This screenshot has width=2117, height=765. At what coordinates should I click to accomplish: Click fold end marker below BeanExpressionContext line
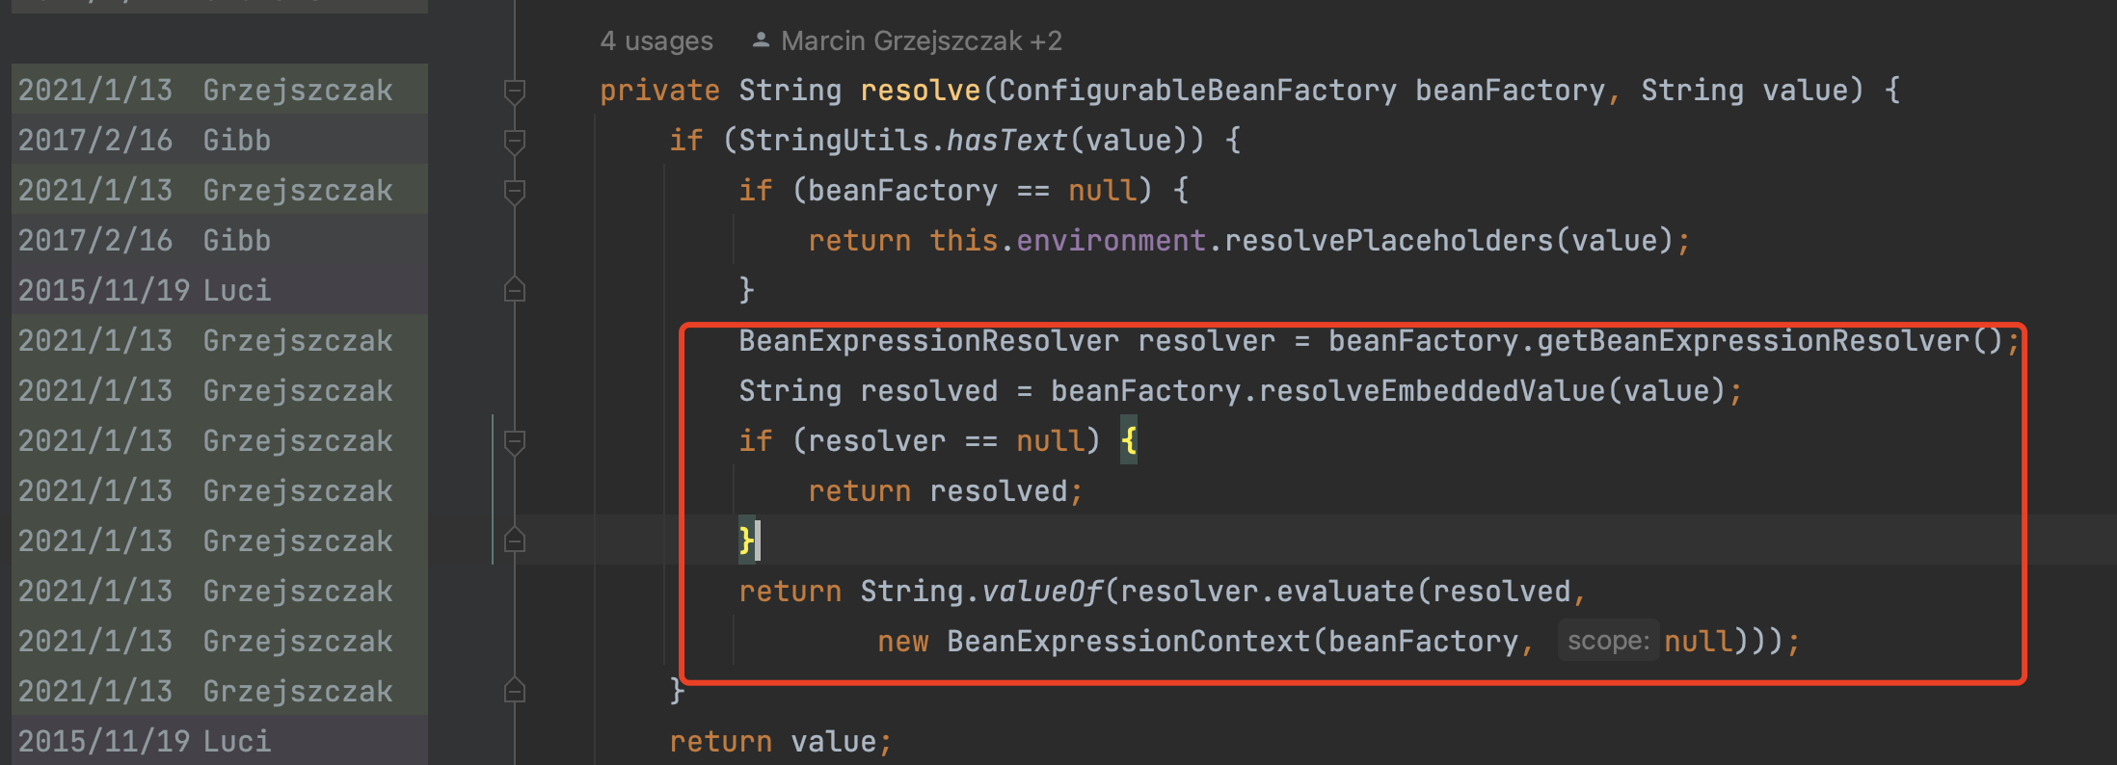[x=515, y=691]
